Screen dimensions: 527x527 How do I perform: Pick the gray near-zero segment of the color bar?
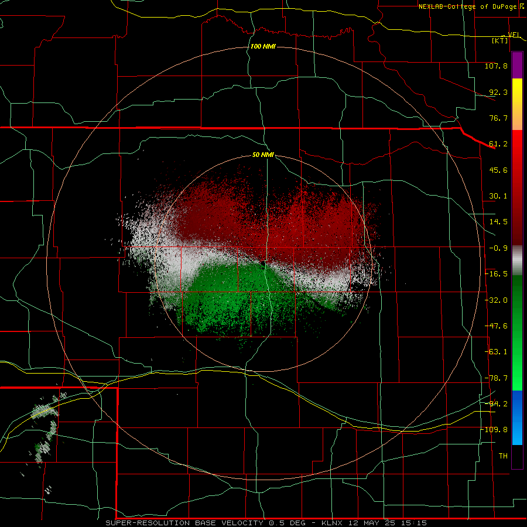(517, 261)
